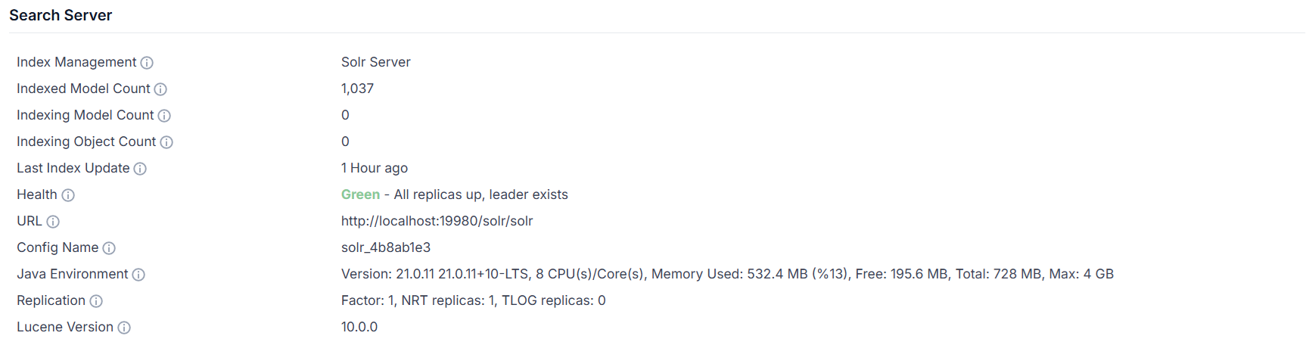Click the config name solr_4b8ab1e3
Viewport: 1312px width, 339px height.
[x=386, y=247]
